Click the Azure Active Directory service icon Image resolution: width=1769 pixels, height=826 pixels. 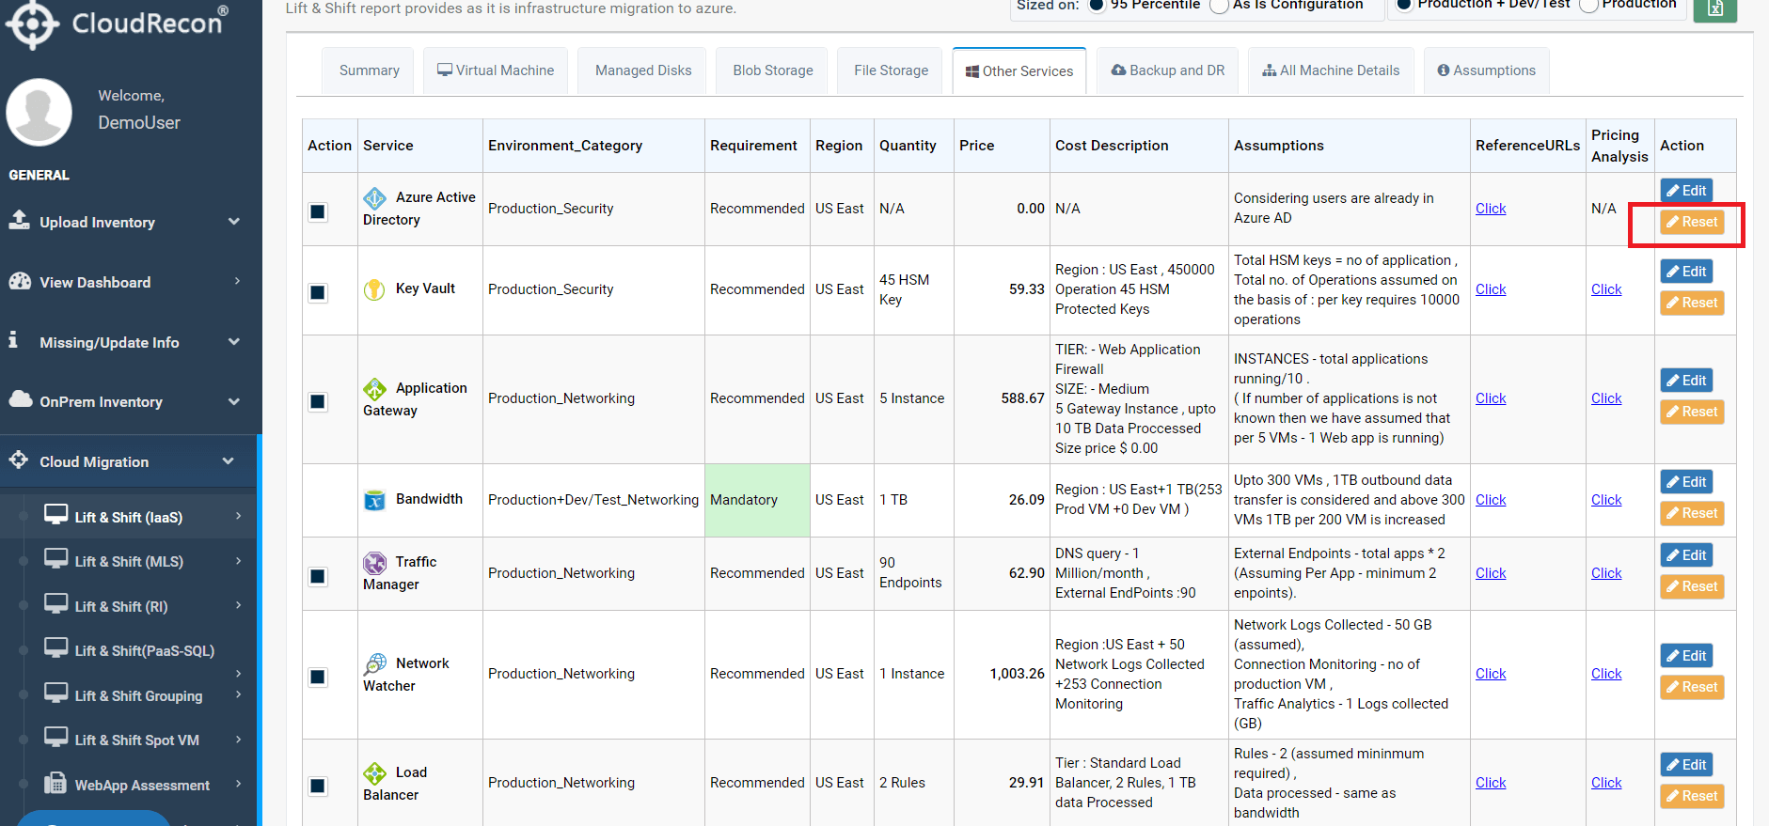pyautogui.click(x=374, y=198)
